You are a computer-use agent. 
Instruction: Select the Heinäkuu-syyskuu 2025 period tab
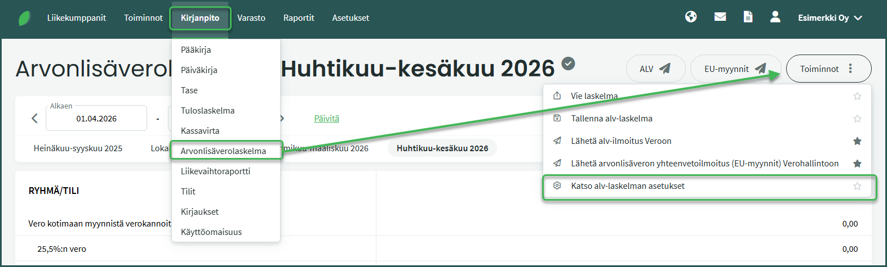[78, 148]
